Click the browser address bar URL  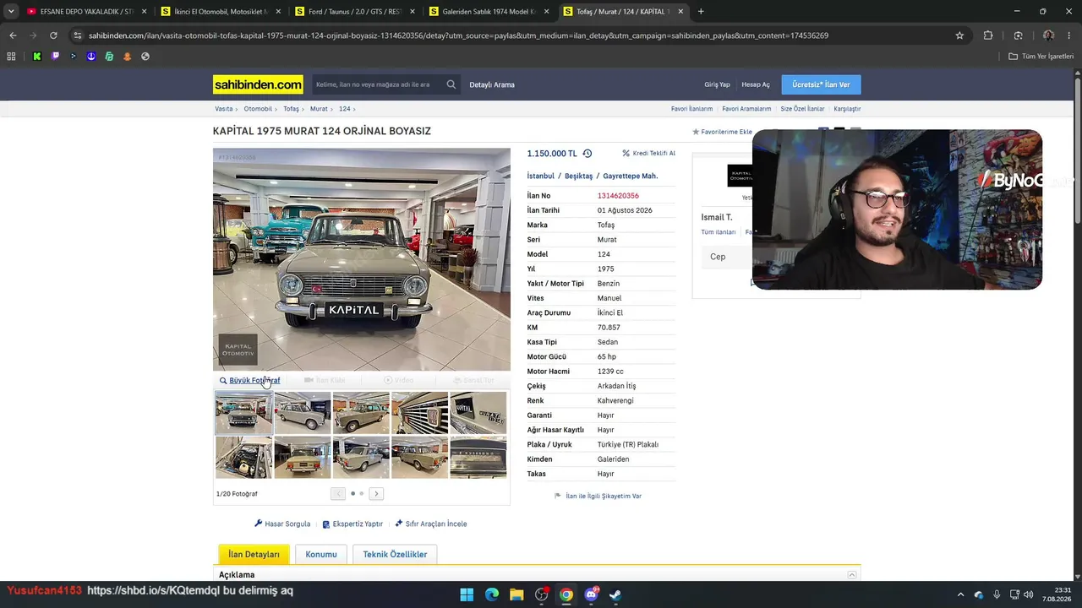[458, 35]
